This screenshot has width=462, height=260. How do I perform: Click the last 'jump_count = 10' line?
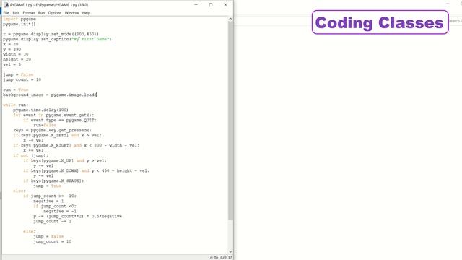coord(52,241)
